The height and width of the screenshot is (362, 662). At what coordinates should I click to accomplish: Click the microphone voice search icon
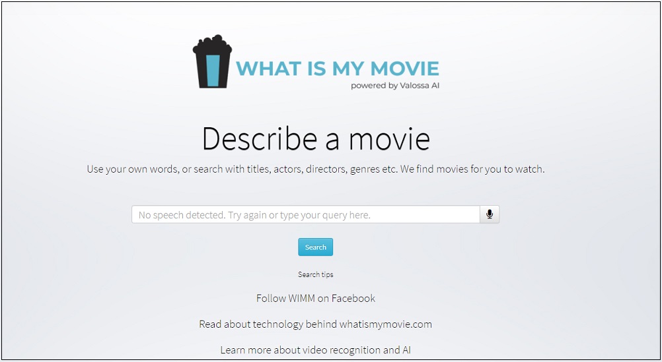pos(490,214)
